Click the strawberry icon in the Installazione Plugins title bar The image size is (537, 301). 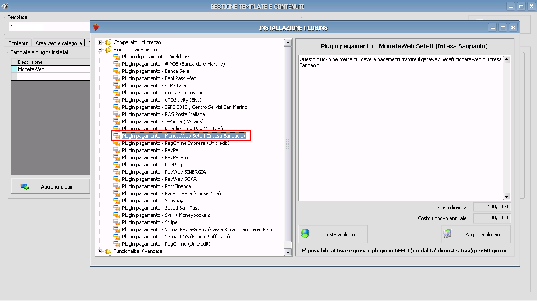coord(96,27)
